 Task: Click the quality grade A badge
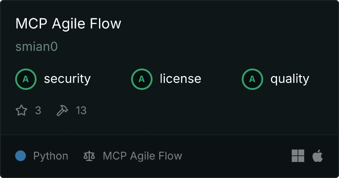252,79
